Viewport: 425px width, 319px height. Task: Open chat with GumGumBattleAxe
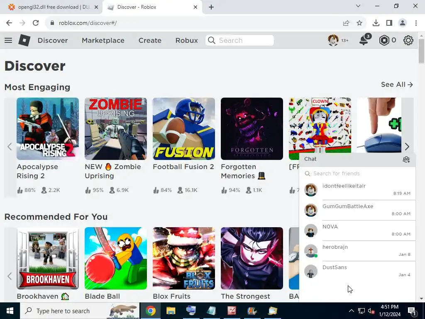(357, 210)
